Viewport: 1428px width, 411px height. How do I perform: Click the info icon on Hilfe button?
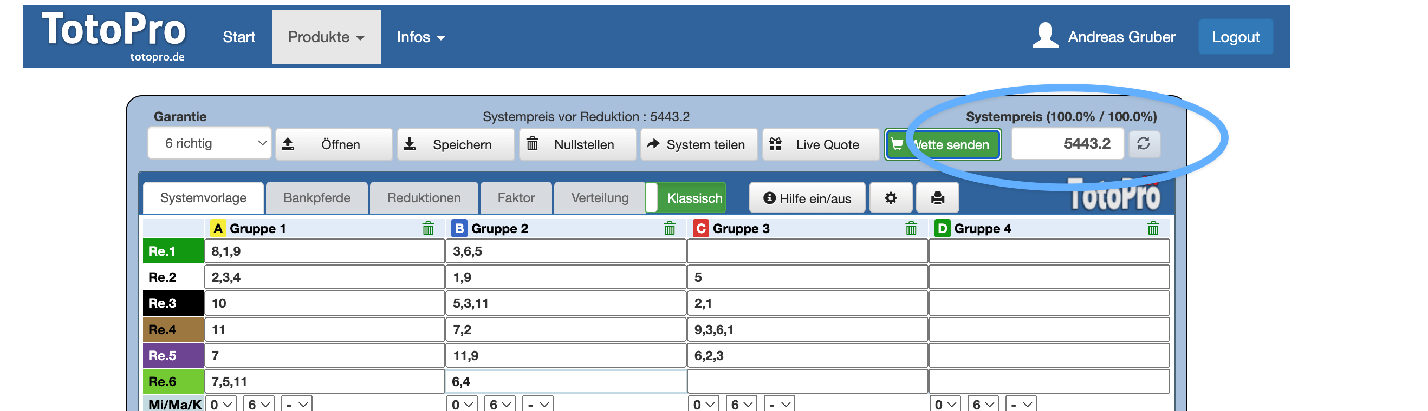click(769, 198)
